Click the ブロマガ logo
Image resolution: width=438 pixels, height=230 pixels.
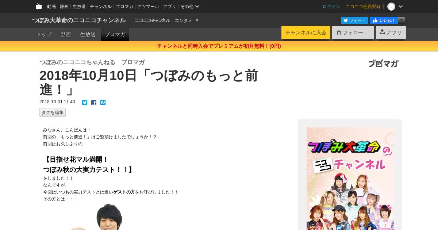coord(383,64)
